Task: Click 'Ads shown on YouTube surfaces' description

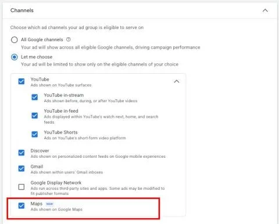Action: click(61, 85)
